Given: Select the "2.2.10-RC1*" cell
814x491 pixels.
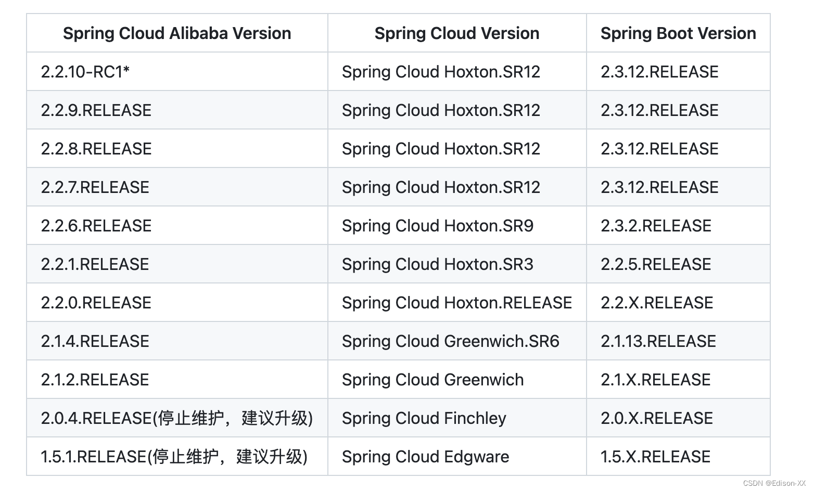Looking at the screenshot, I should [177, 72].
